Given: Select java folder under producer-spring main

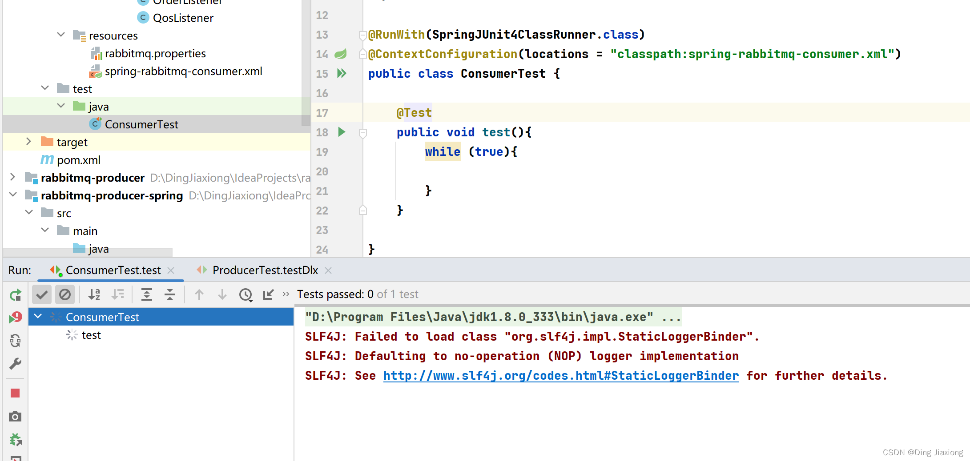Looking at the screenshot, I should click(x=98, y=249).
